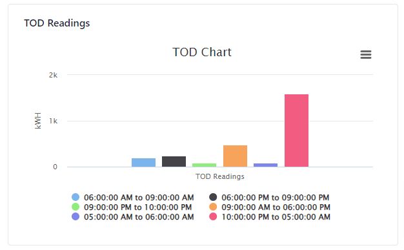
Task: Select the dark gray bar in the chart
Action: click(174, 161)
